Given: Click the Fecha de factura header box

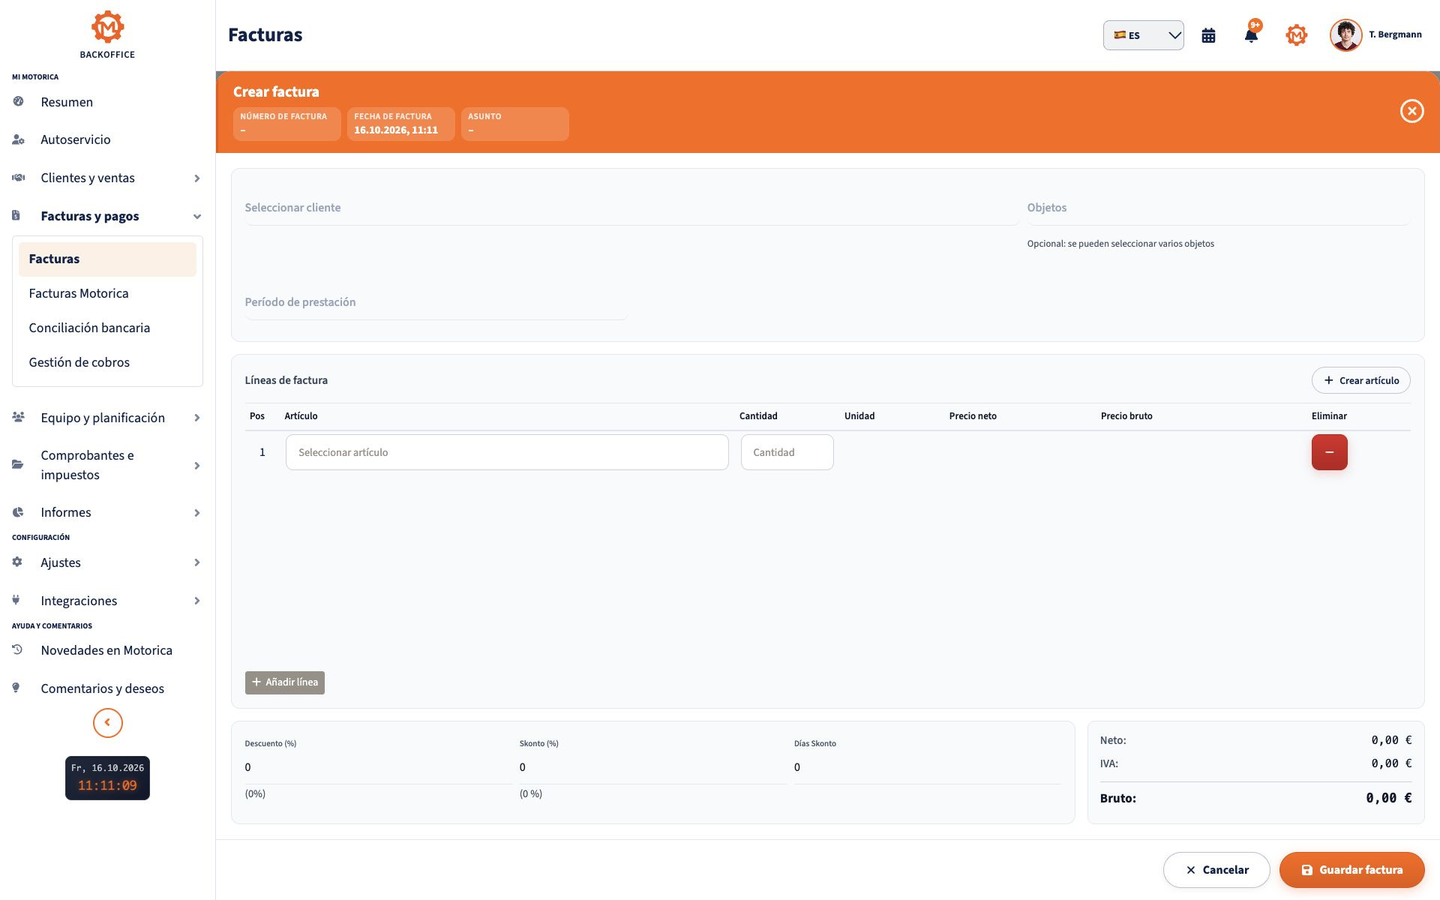Looking at the screenshot, I should pos(400,124).
